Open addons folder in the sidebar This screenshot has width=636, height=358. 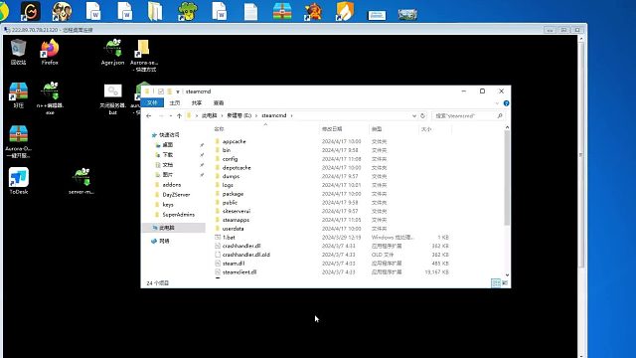172,185
